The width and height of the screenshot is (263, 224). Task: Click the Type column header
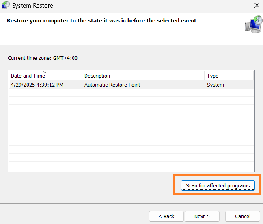(x=212, y=76)
